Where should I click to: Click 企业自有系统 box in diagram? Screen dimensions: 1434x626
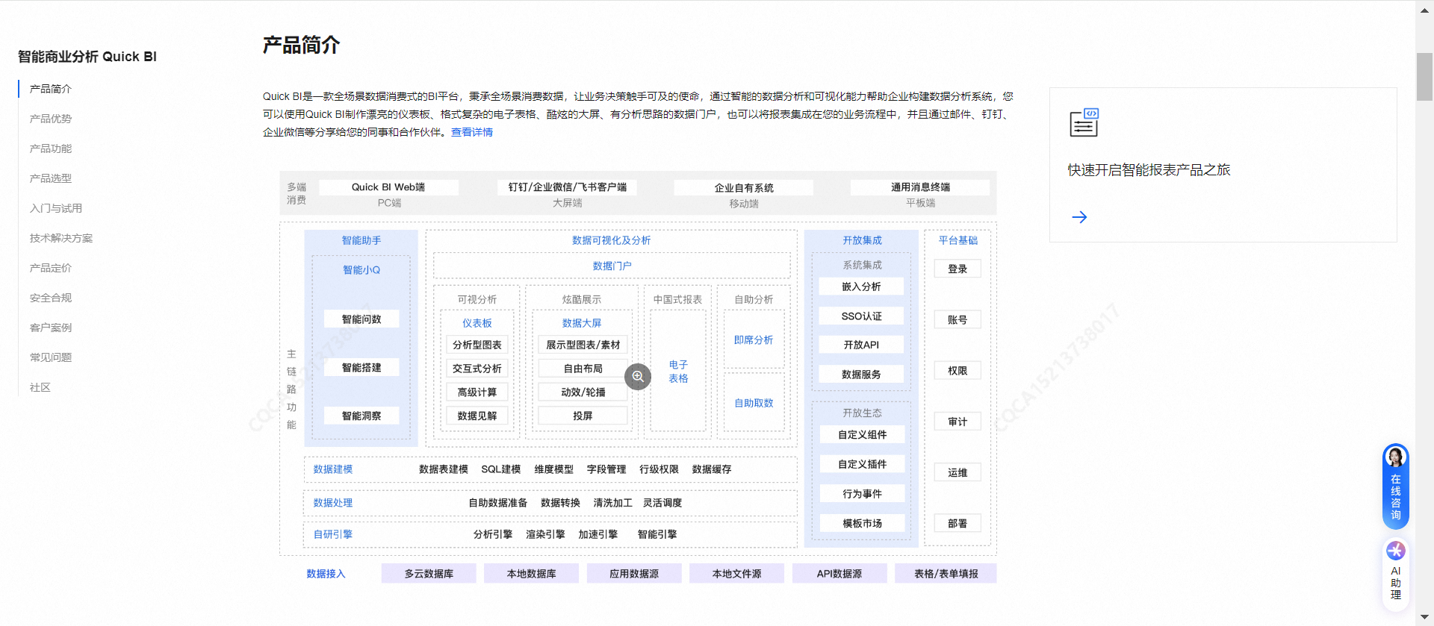(744, 188)
